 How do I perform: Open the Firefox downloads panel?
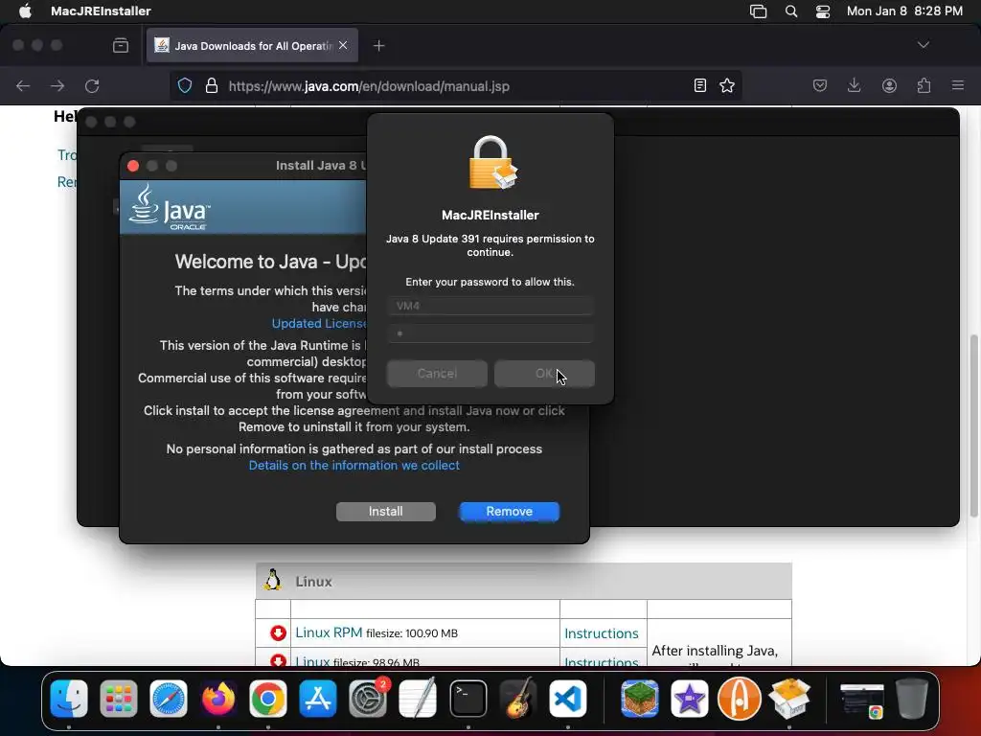pos(854,85)
